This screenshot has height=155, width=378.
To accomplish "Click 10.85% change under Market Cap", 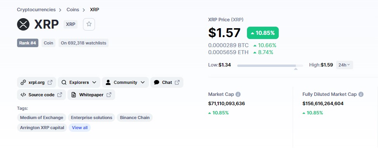I will tap(218, 113).
